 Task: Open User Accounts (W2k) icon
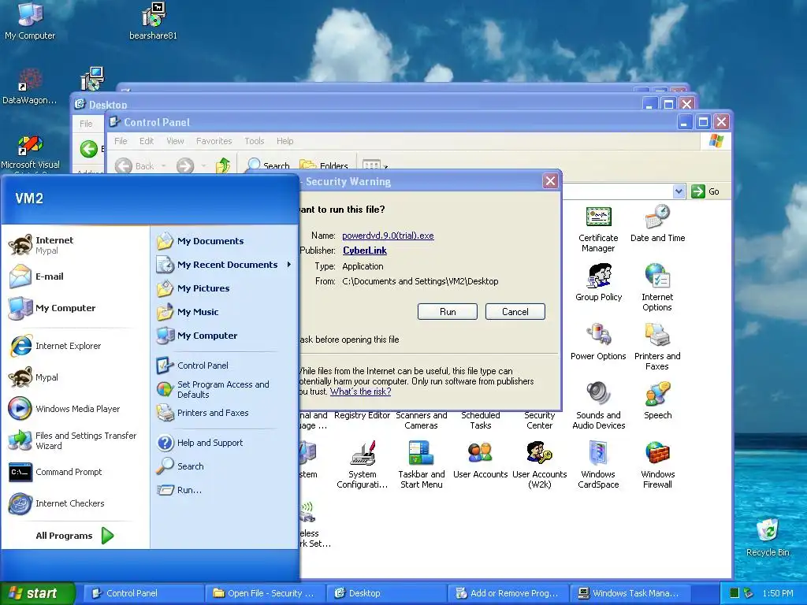point(539,465)
